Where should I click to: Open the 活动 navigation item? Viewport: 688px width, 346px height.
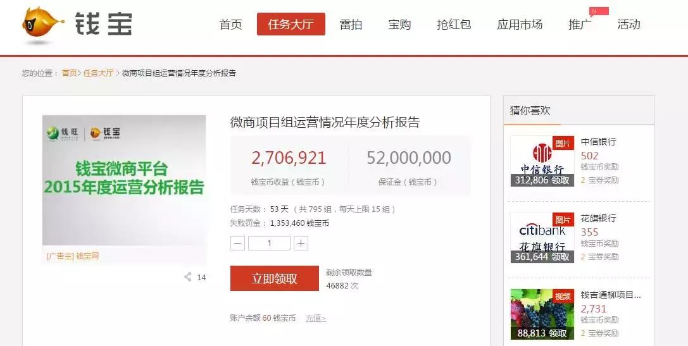click(629, 24)
